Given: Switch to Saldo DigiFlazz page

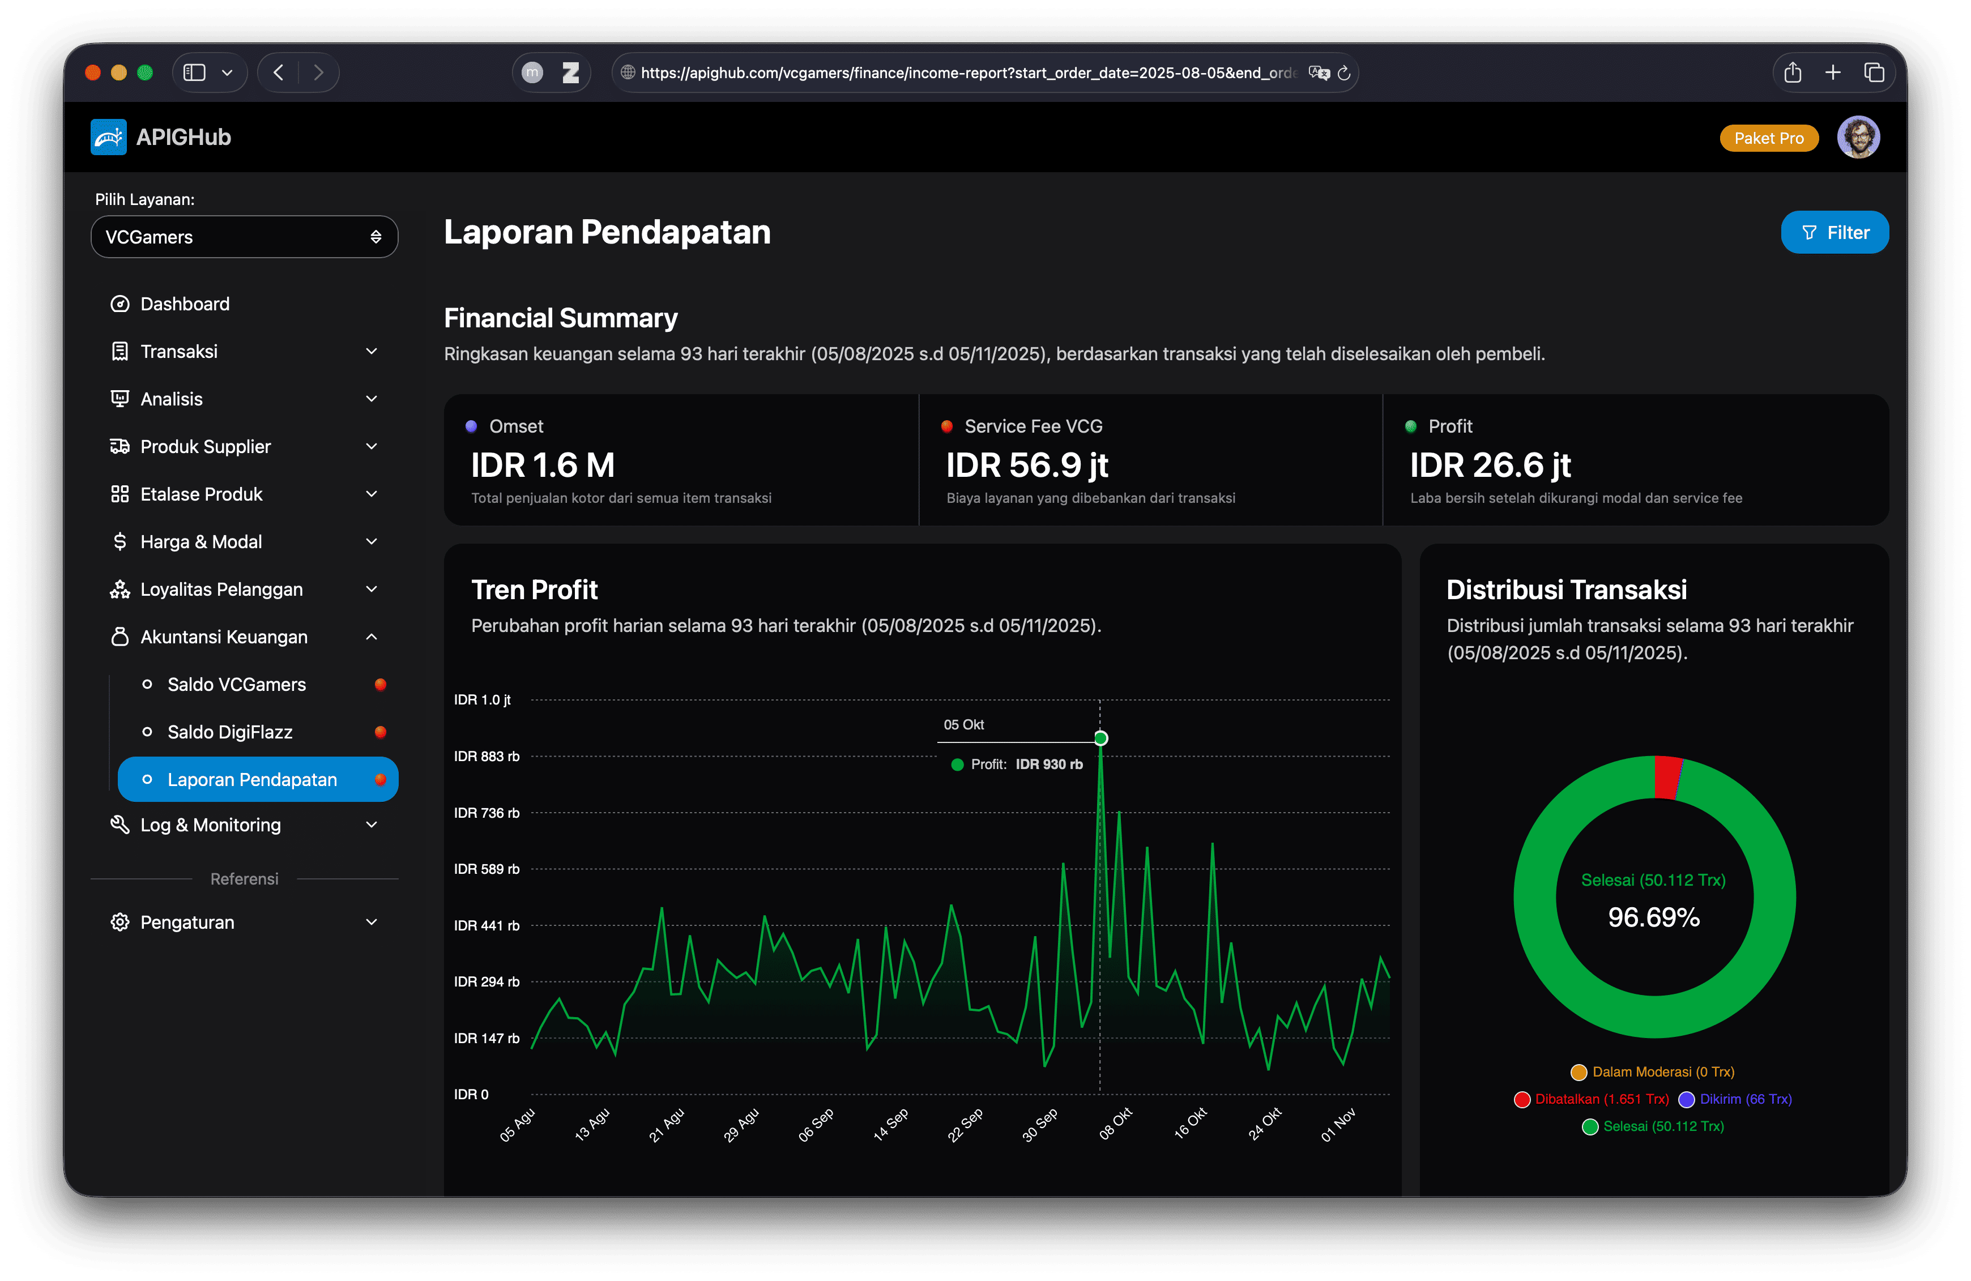Looking at the screenshot, I should (229, 732).
